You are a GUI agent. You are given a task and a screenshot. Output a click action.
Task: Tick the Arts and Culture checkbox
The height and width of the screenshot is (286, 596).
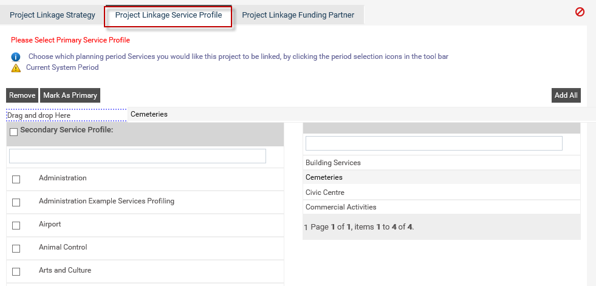point(16,271)
